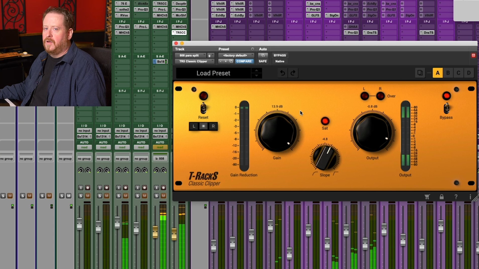Screen dimensions: 479x269
Task: Open the factory default preset dropdown
Action: click(x=236, y=55)
